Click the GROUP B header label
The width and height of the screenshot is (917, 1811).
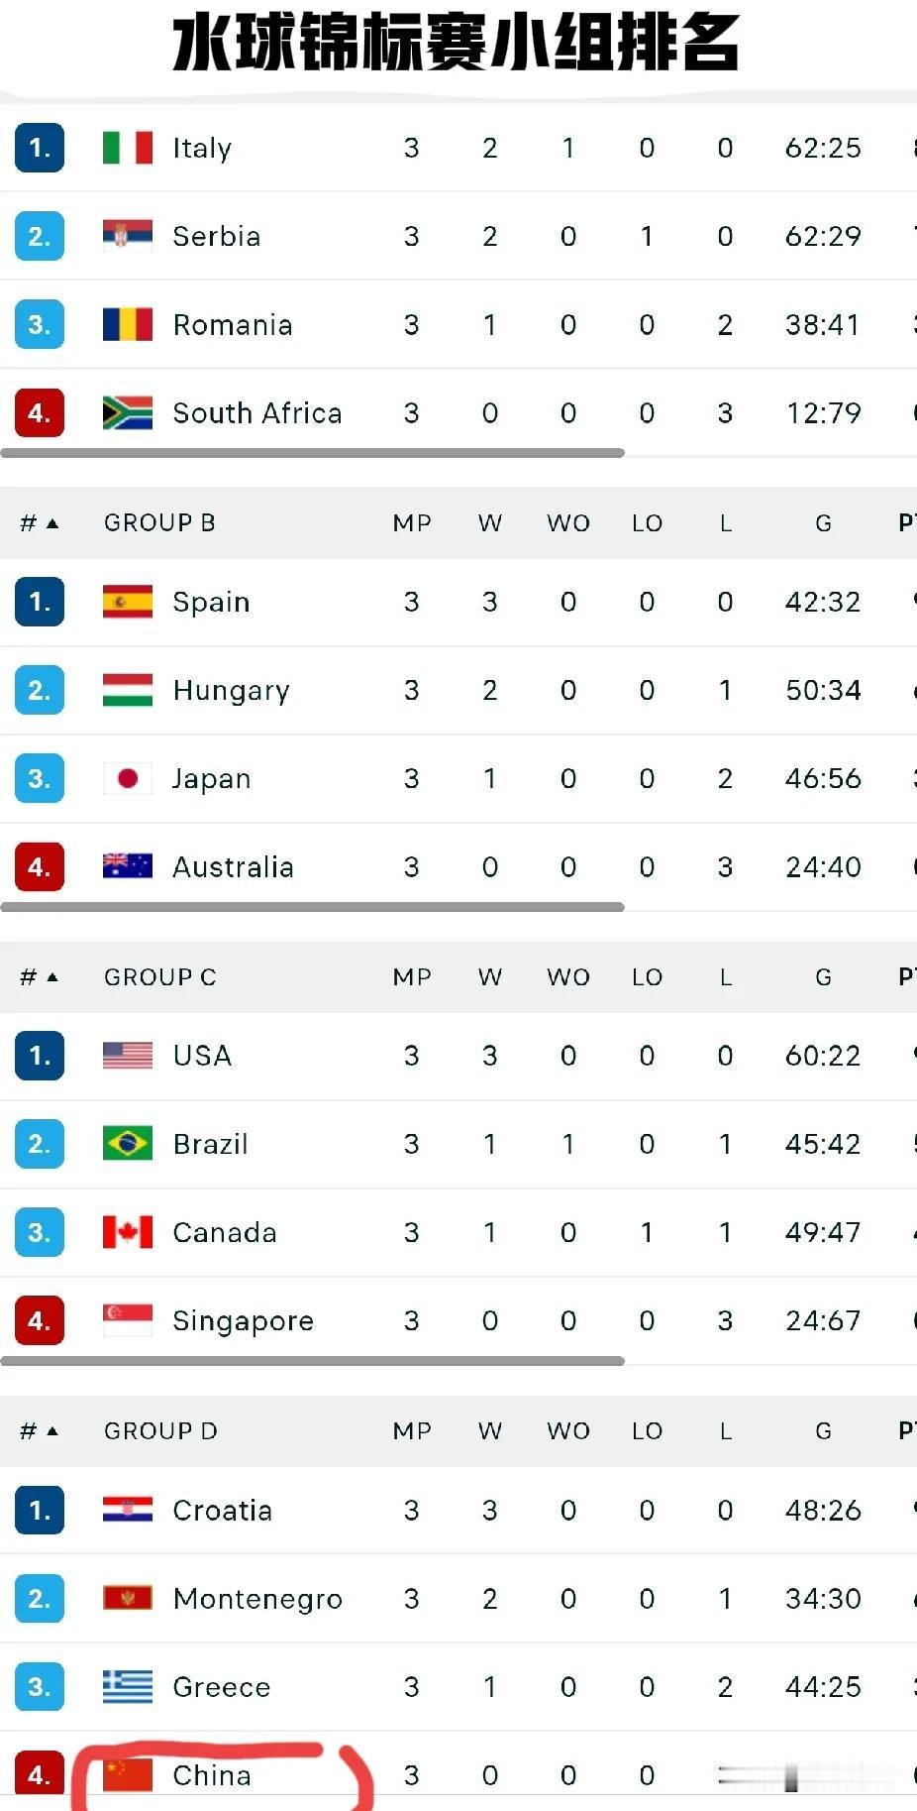tap(159, 522)
